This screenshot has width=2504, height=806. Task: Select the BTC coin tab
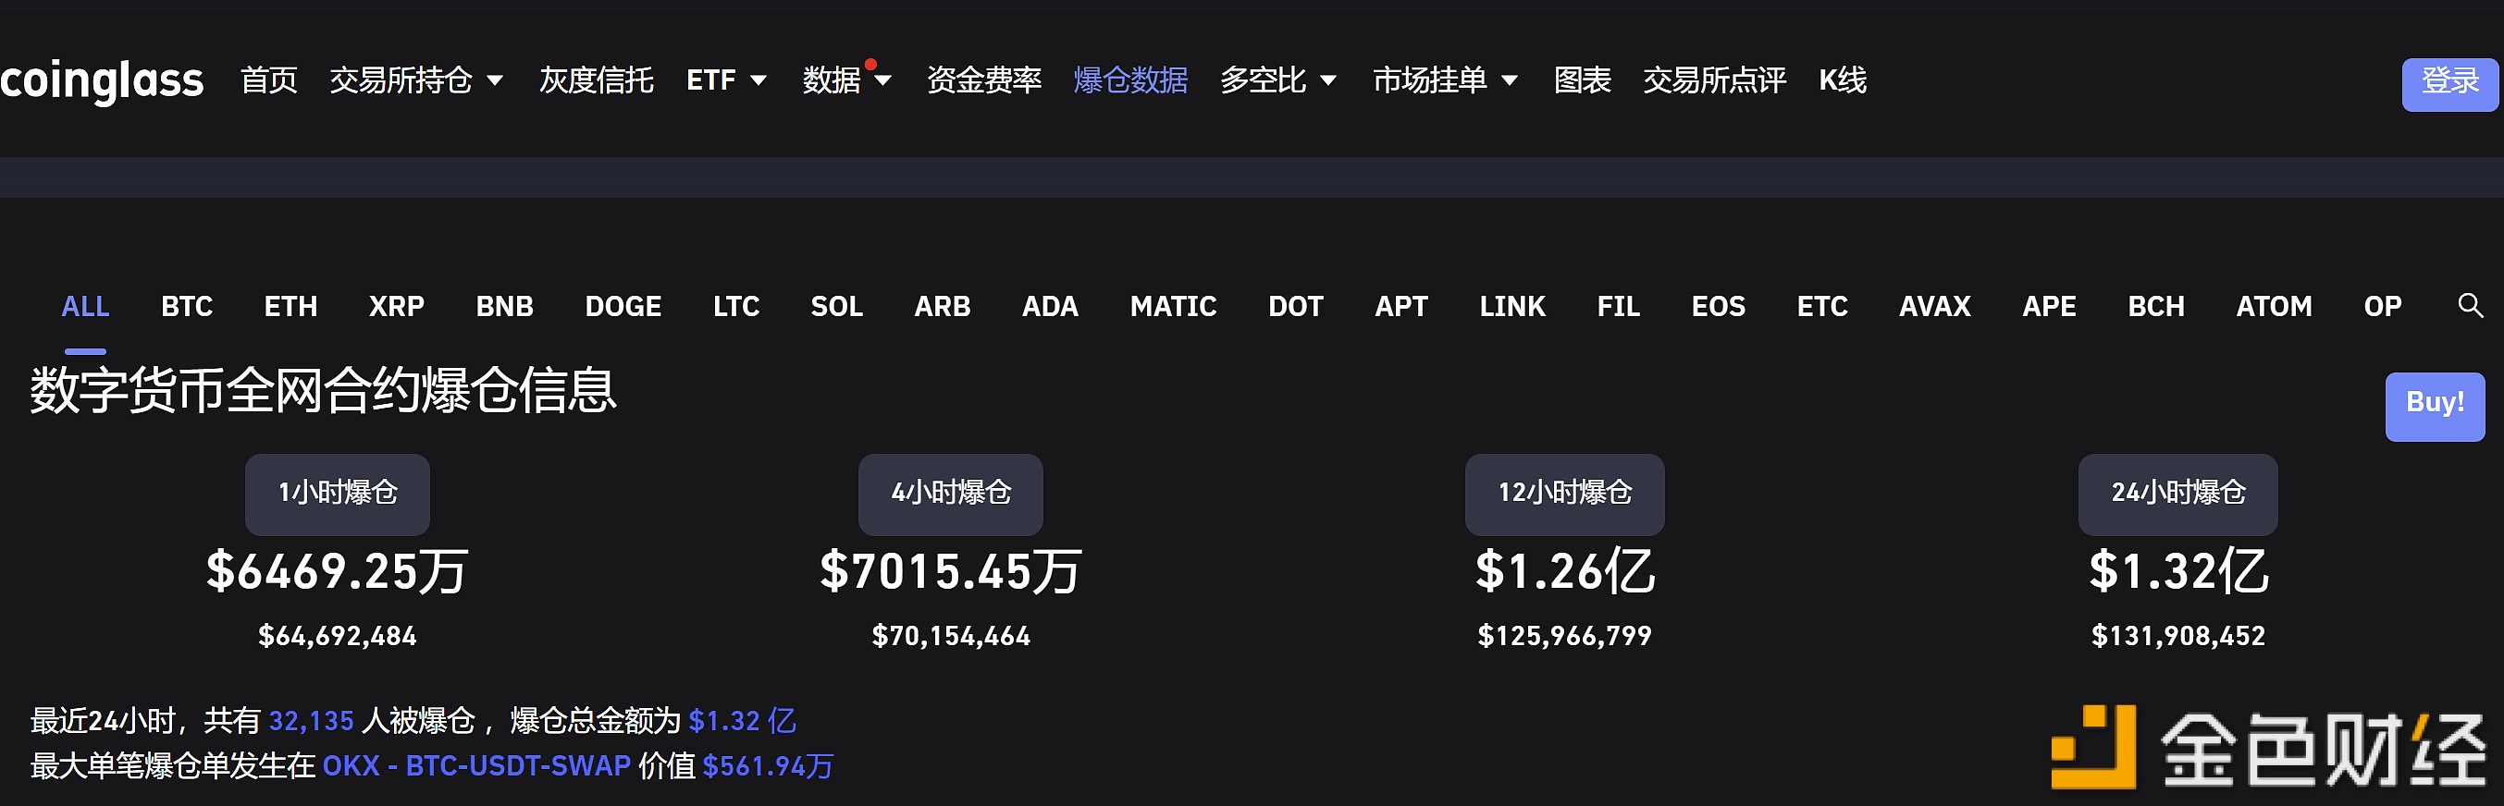[x=187, y=307]
